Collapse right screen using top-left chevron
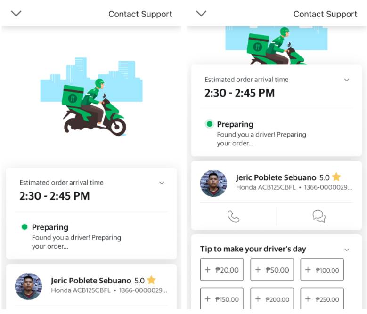The image size is (367, 314). 201,14
